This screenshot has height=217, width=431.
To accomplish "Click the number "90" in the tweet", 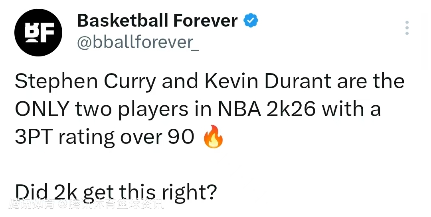I will tap(180, 137).
